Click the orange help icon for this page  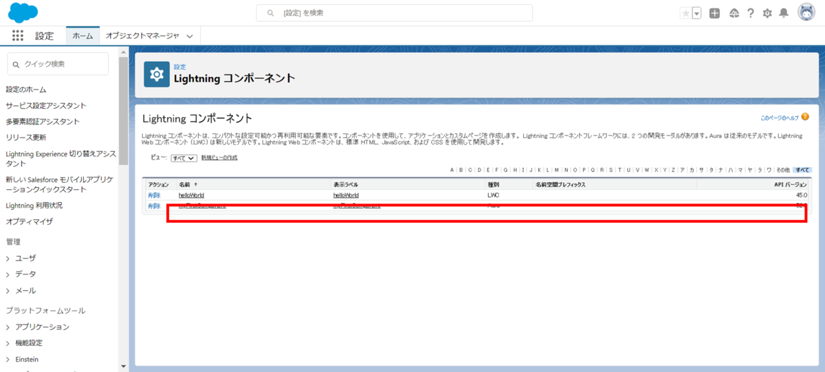[805, 118]
